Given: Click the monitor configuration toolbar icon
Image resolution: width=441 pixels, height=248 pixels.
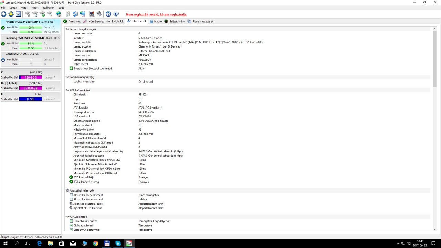Looking at the screenshot, I should 92,14.
